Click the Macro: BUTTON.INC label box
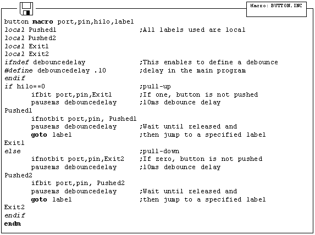The image size is (315, 235). point(277,9)
